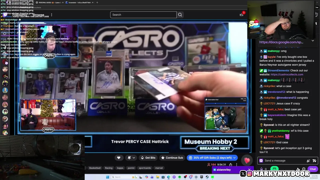The image size is (320, 180).
Task: Click username LDC1721 on Jesus case message
Action: click(x=269, y=103)
